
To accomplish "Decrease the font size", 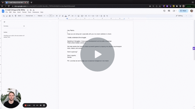I will click(48, 16).
